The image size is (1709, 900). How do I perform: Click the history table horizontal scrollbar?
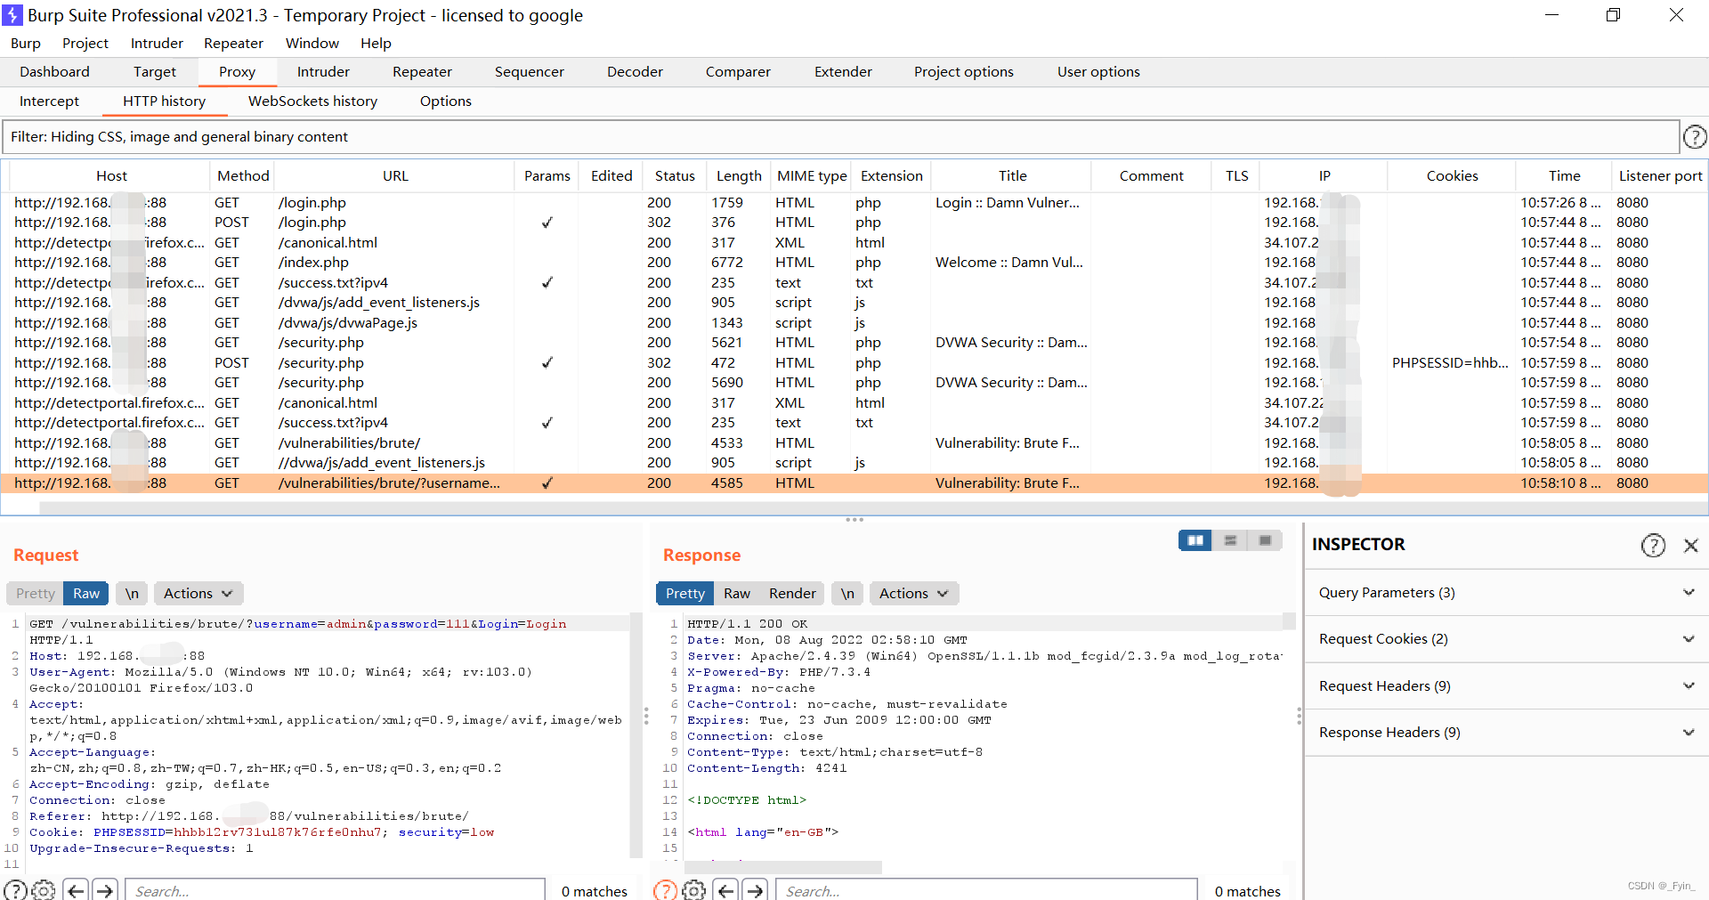click(x=872, y=508)
